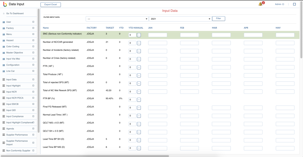The image size is (303, 157).
Task: Click the horizontal scrollbar at bottom
Action: pos(85,156)
